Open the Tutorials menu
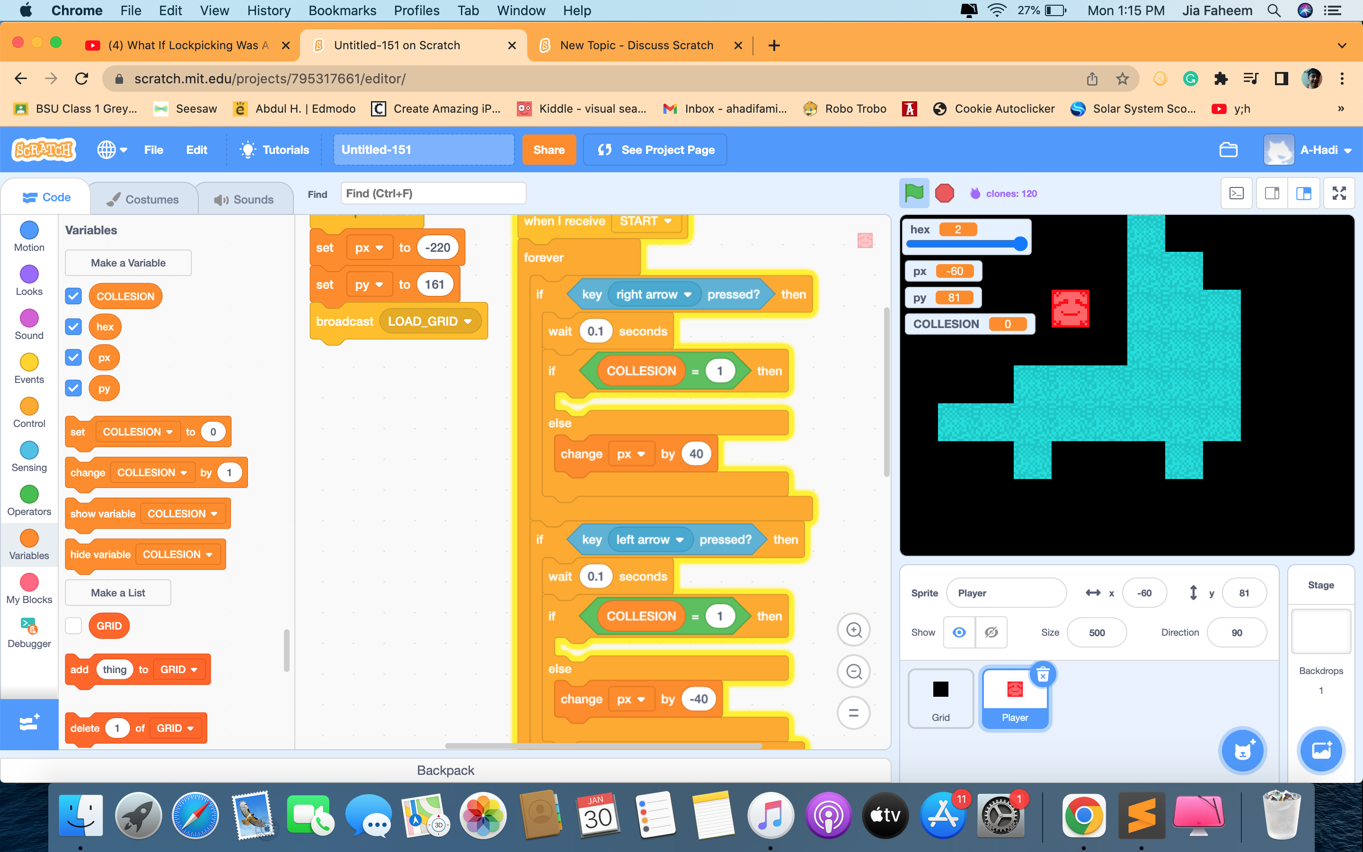1363x852 pixels. tap(274, 149)
